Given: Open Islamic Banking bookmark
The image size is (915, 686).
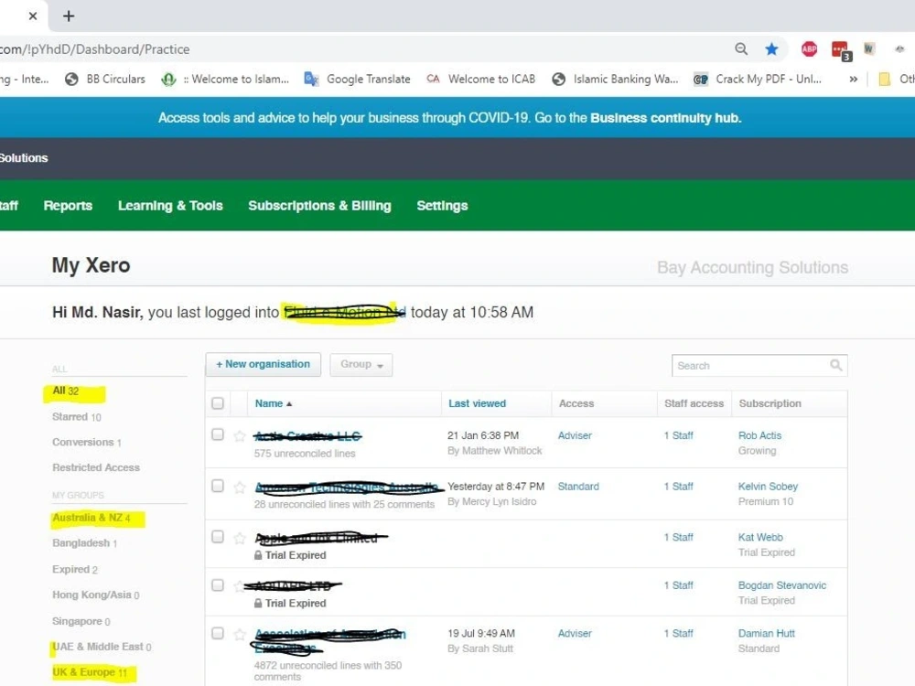Looking at the screenshot, I should pos(615,80).
